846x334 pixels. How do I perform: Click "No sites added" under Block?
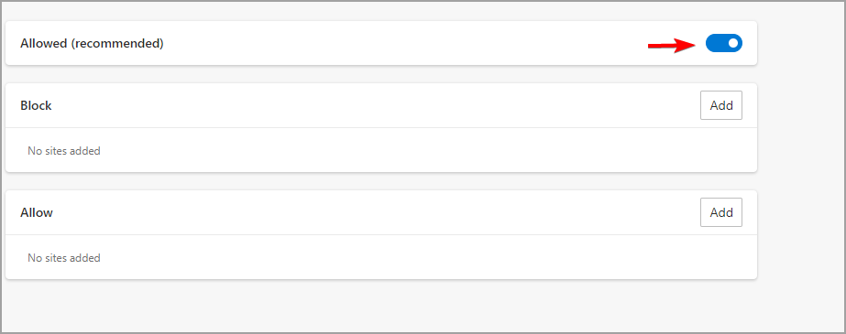coord(63,151)
